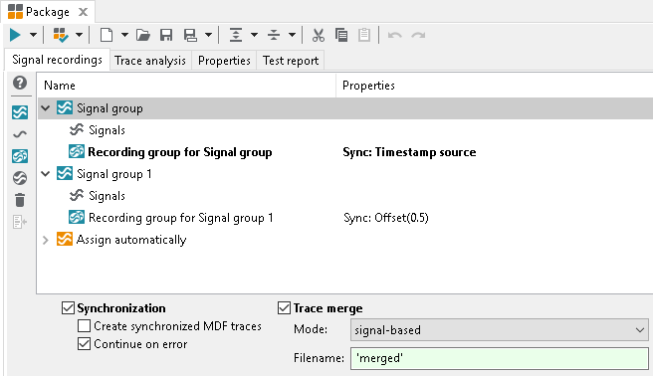Undo the last action
Screen dimensions: 653x376
pyautogui.click(x=395, y=35)
